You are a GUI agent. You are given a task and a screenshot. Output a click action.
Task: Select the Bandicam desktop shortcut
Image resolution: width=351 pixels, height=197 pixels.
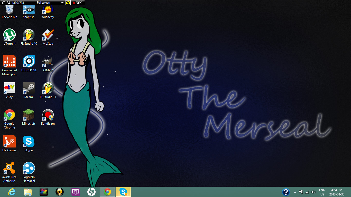tap(48, 117)
